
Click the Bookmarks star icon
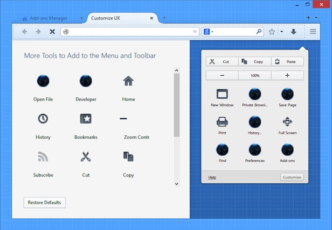pyautogui.click(x=86, y=119)
